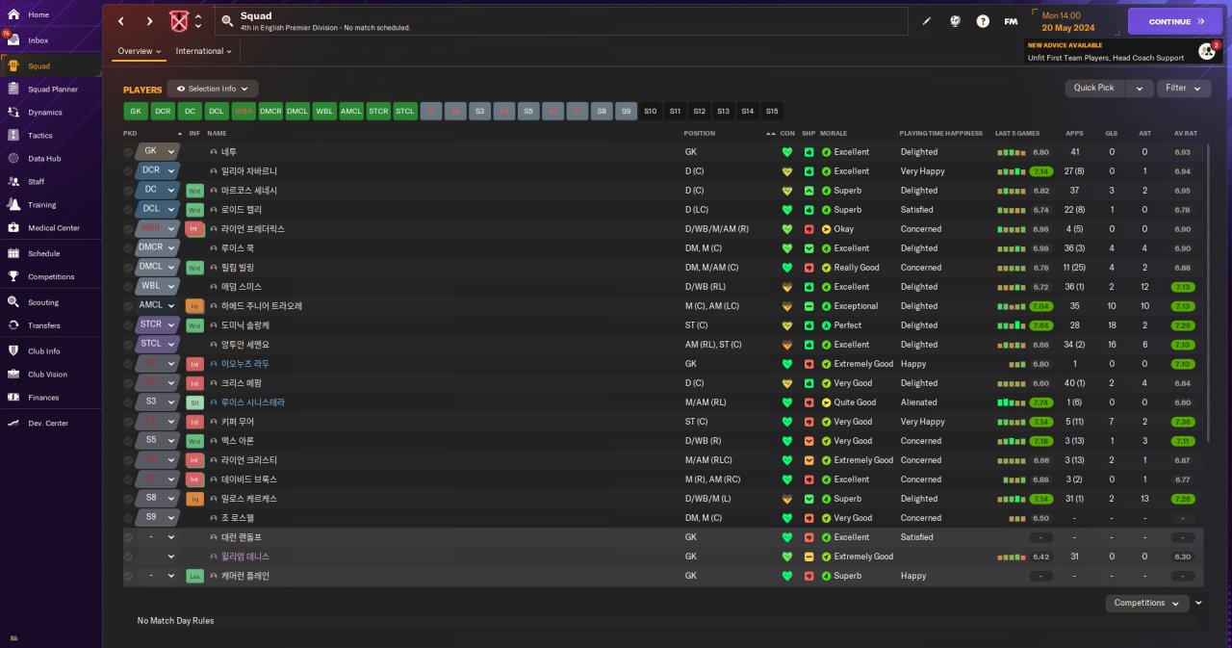Click the squad search field
Screen dimensions: 1232x648
tap(561, 21)
